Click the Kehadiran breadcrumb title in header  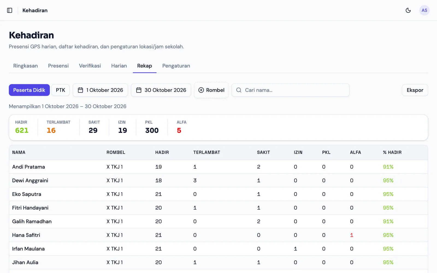(35, 10)
